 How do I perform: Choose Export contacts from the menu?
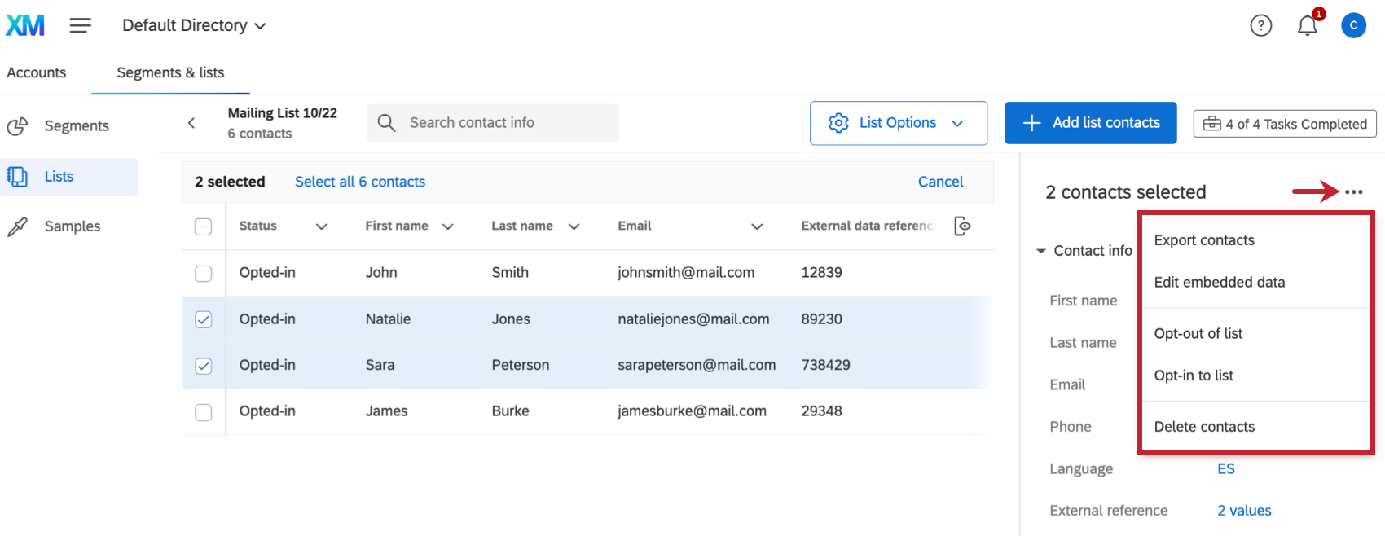point(1203,240)
